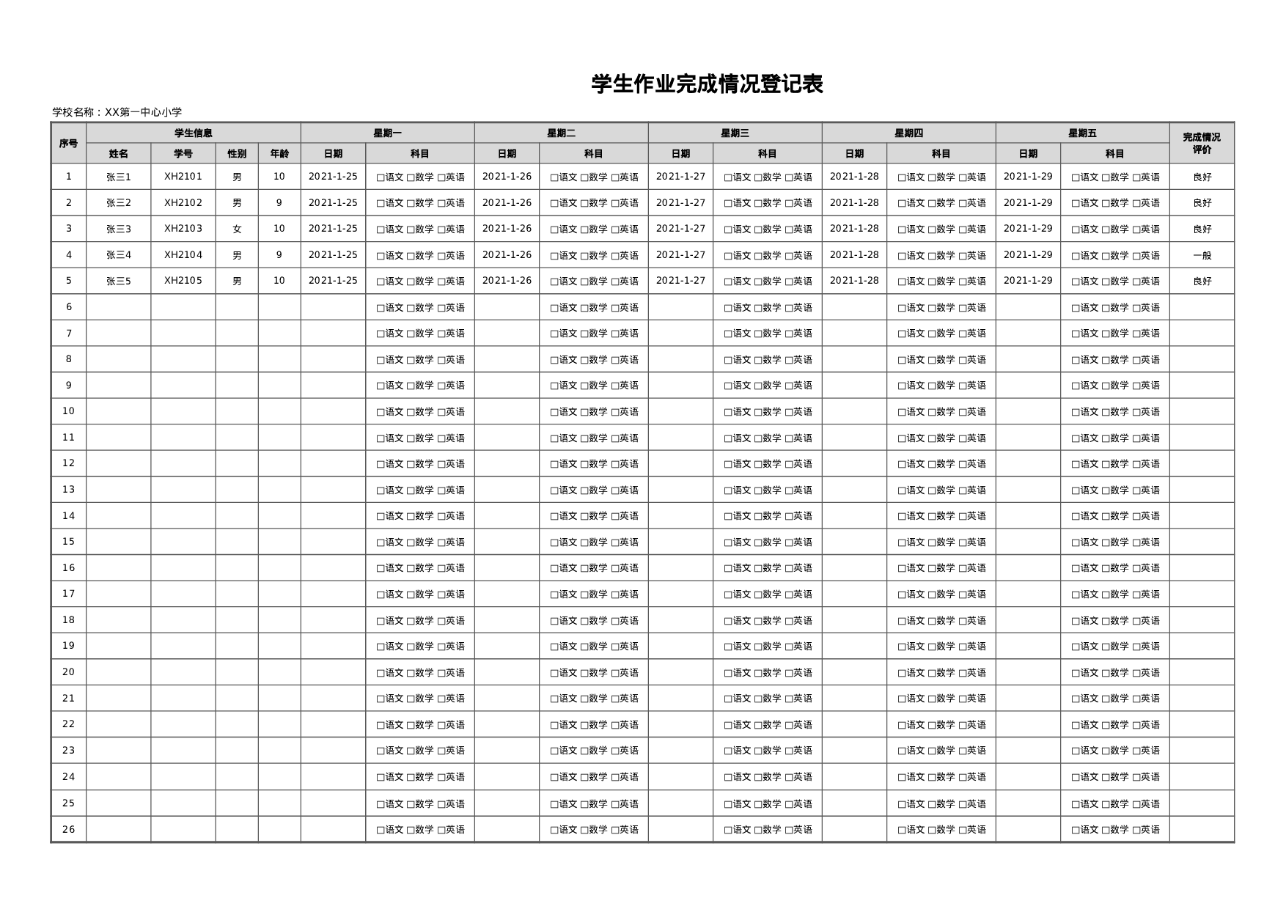This screenshot has width=1286, height=909.
Task: Check 语文 checkbox for 张三5 on 星期五
Action: [x=1075, y=281]
